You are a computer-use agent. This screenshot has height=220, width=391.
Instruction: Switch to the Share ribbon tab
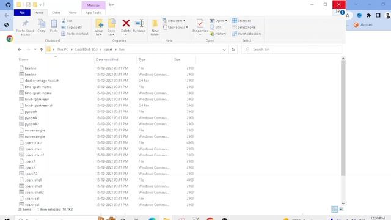tap(56, 13)
